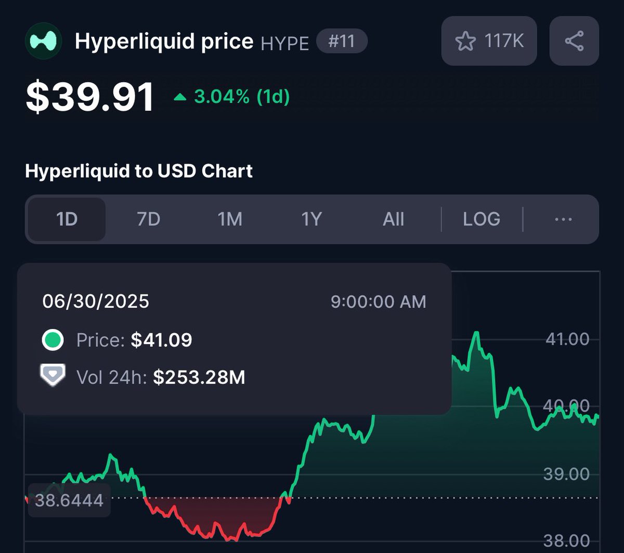
Task: Tap the HYPE ticker symbol
Action: [x=284, y=44]
